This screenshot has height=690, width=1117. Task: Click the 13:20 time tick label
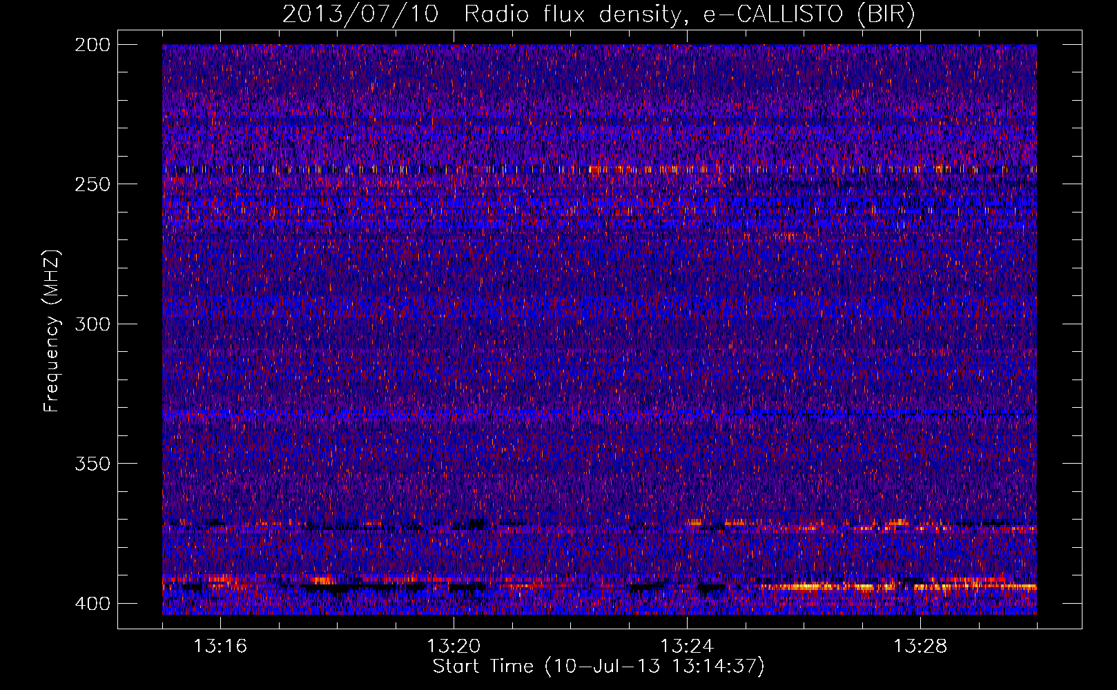click(454, 647)
